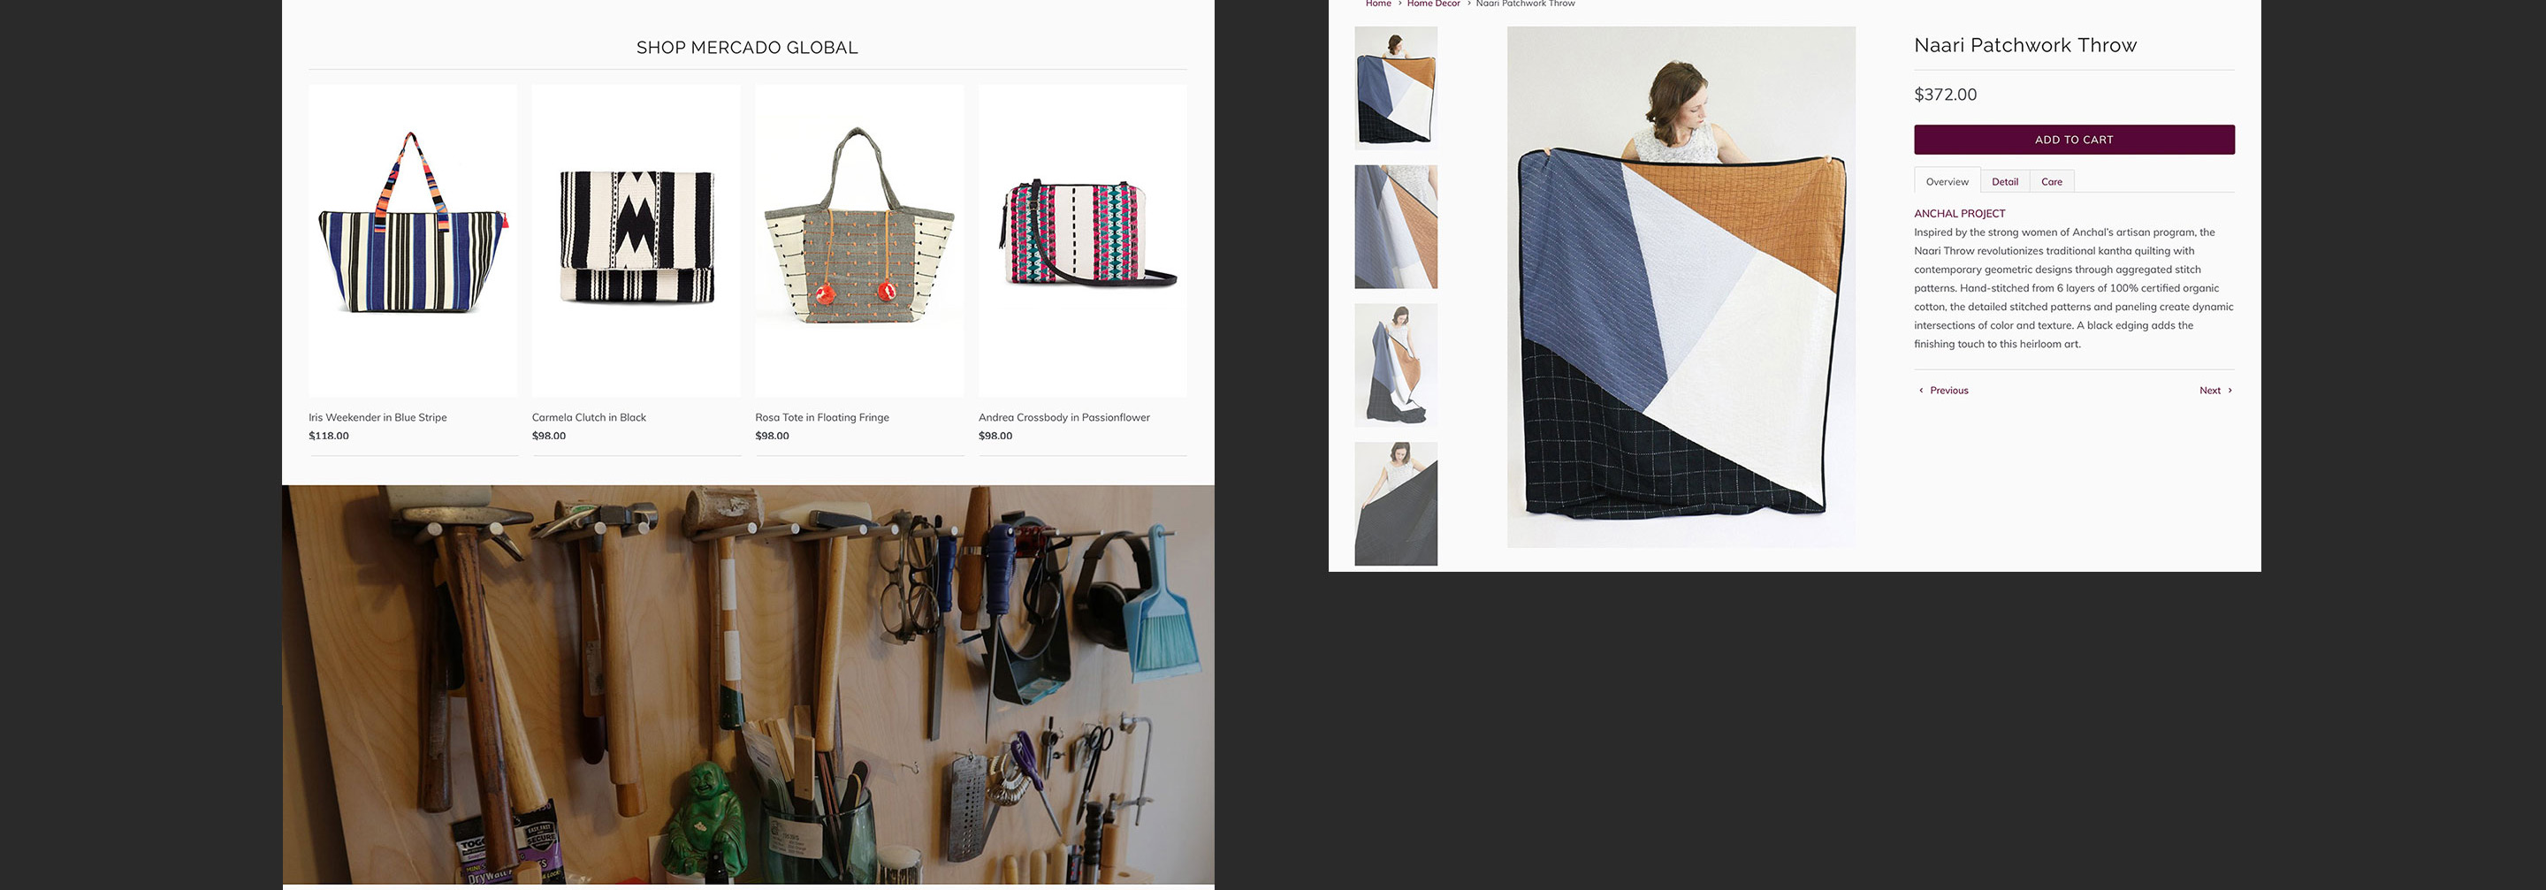Select first throw thumbnail with woman holding quilt

(x=1396, y=87)
